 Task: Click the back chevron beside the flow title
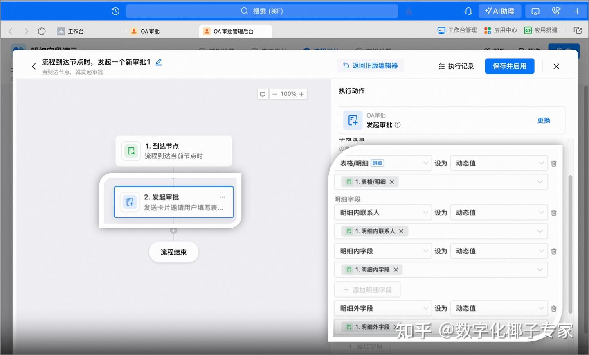click(x=34, y=66)
